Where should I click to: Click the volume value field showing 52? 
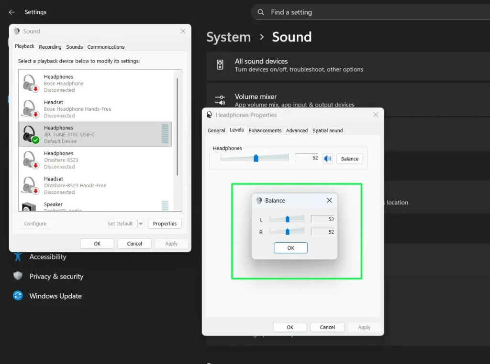pos(306,158)
